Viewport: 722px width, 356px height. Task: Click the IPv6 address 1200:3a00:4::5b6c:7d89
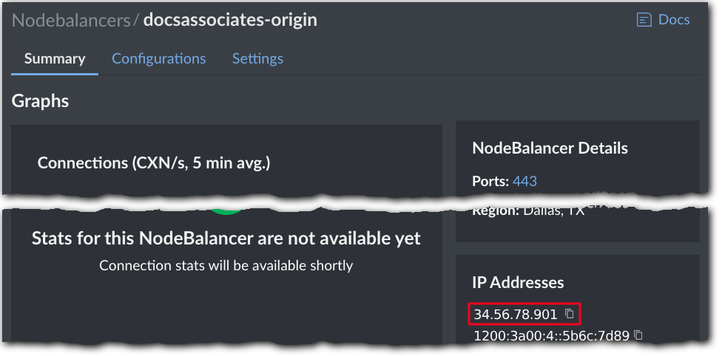click(x=551, y=336)
